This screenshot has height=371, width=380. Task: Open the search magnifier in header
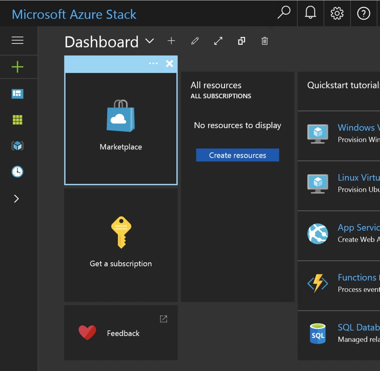284,13
